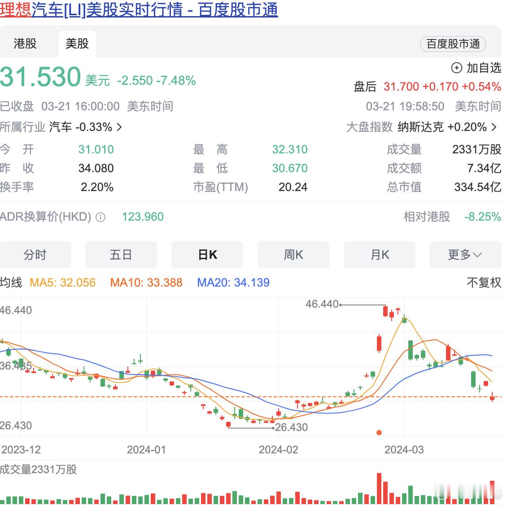Click the 2024-03 date axis label
Viewport: 507px width, 505px height.
point(404,450)
